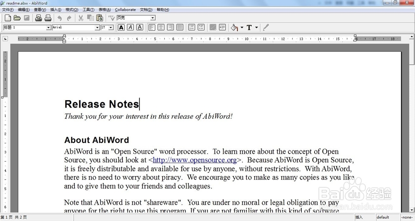The image size is (415, 221).
Task: Copy selection using the copy icon
Action: (90, 18)
